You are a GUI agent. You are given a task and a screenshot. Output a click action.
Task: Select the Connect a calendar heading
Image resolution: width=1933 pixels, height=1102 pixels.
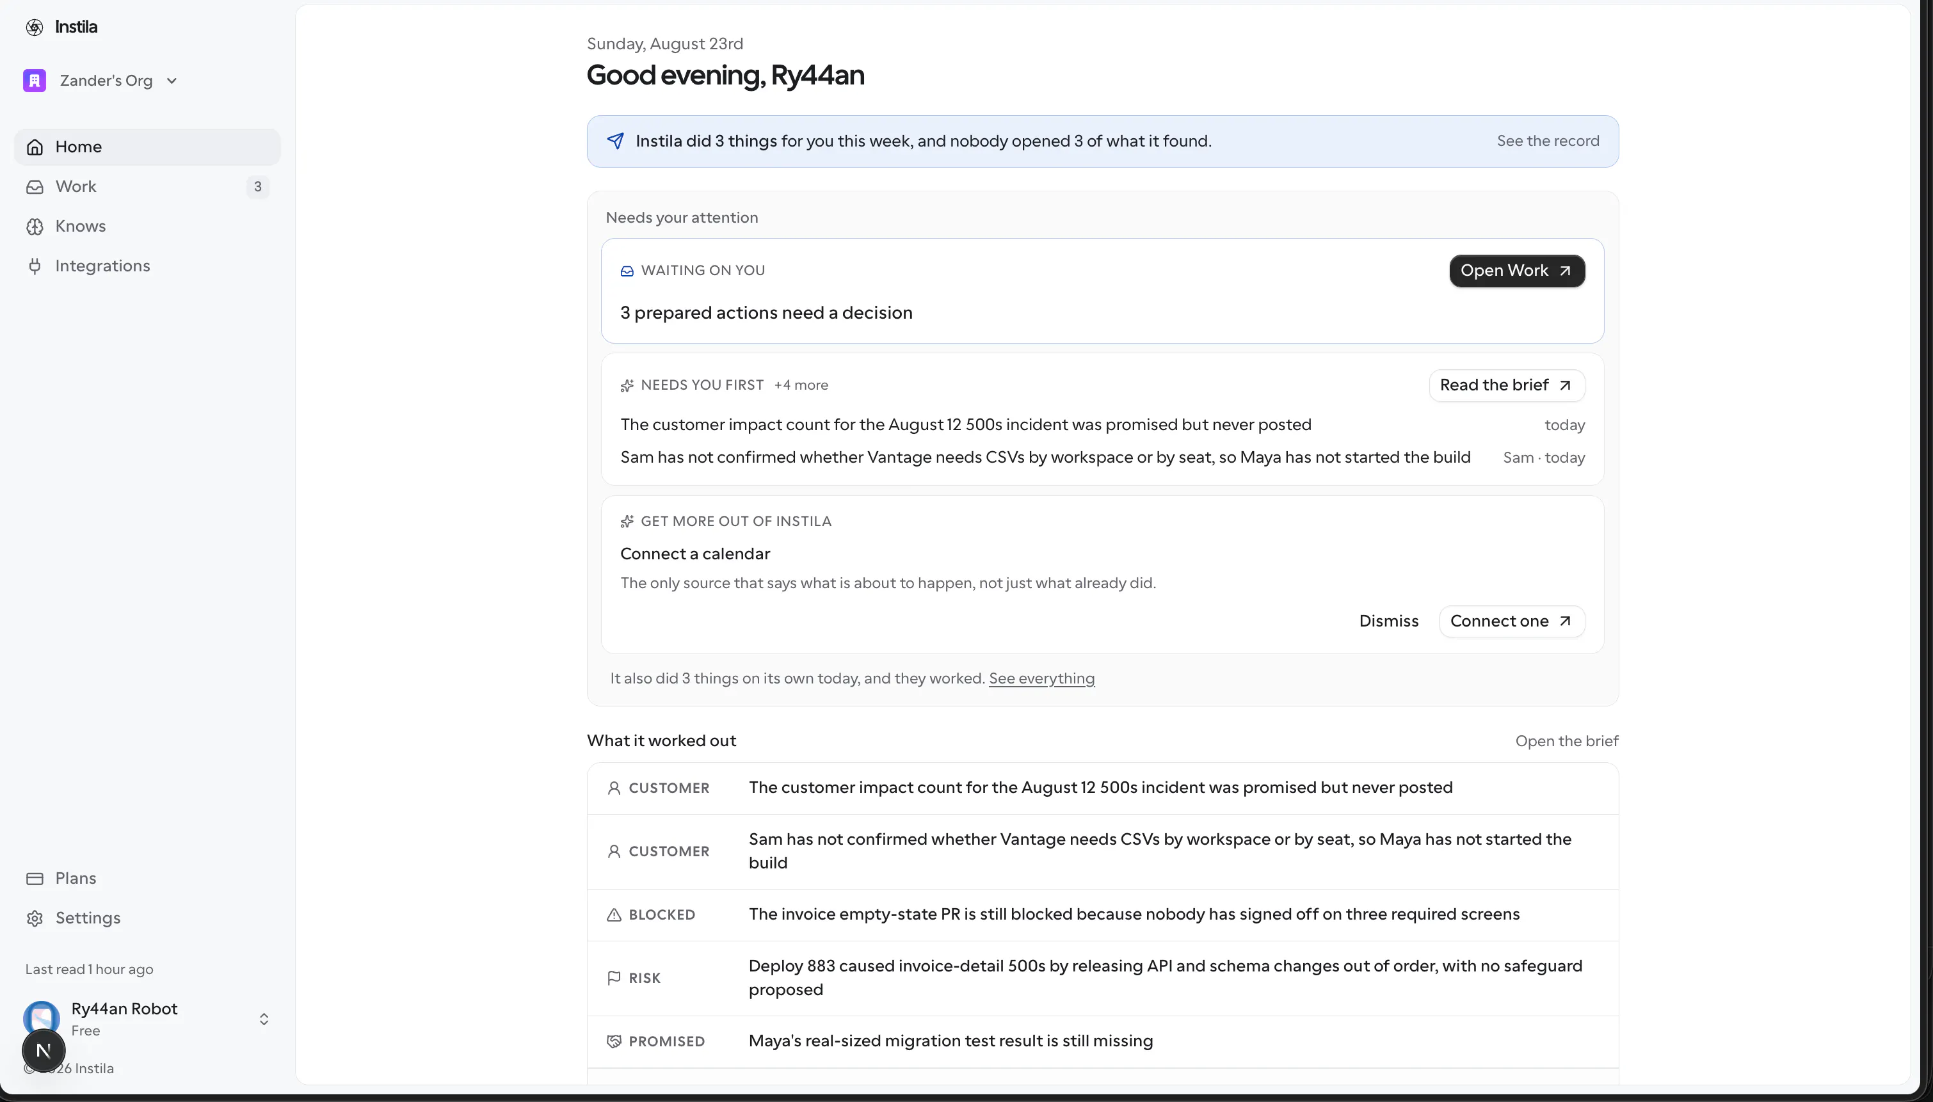tap(694, 554)
